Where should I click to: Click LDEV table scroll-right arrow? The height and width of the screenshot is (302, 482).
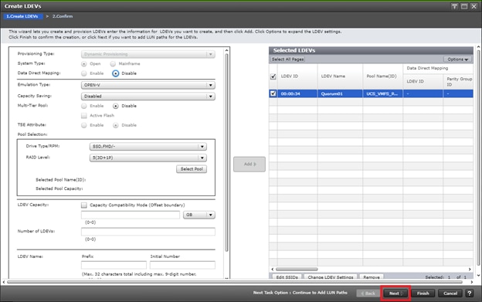(x=470, y=269)
